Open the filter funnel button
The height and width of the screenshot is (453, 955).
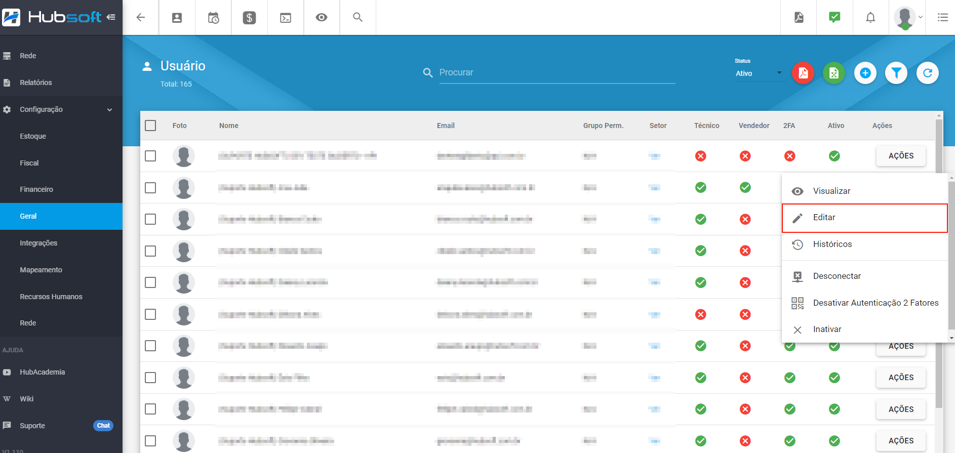tap(896, 73)
